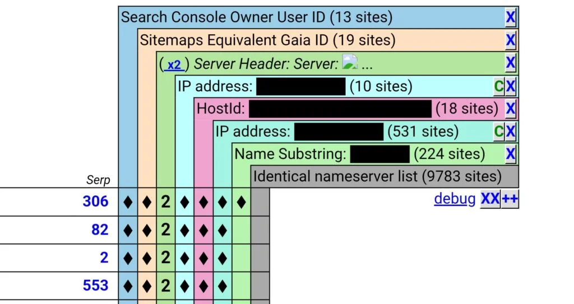The width and height of the screenshot is (574, 304).
Task: Click X on IP address (531 sites) row
Action: pos(510,132)
